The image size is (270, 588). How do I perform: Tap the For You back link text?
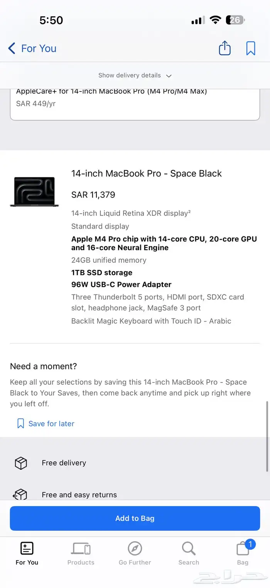tap(39, 48)
